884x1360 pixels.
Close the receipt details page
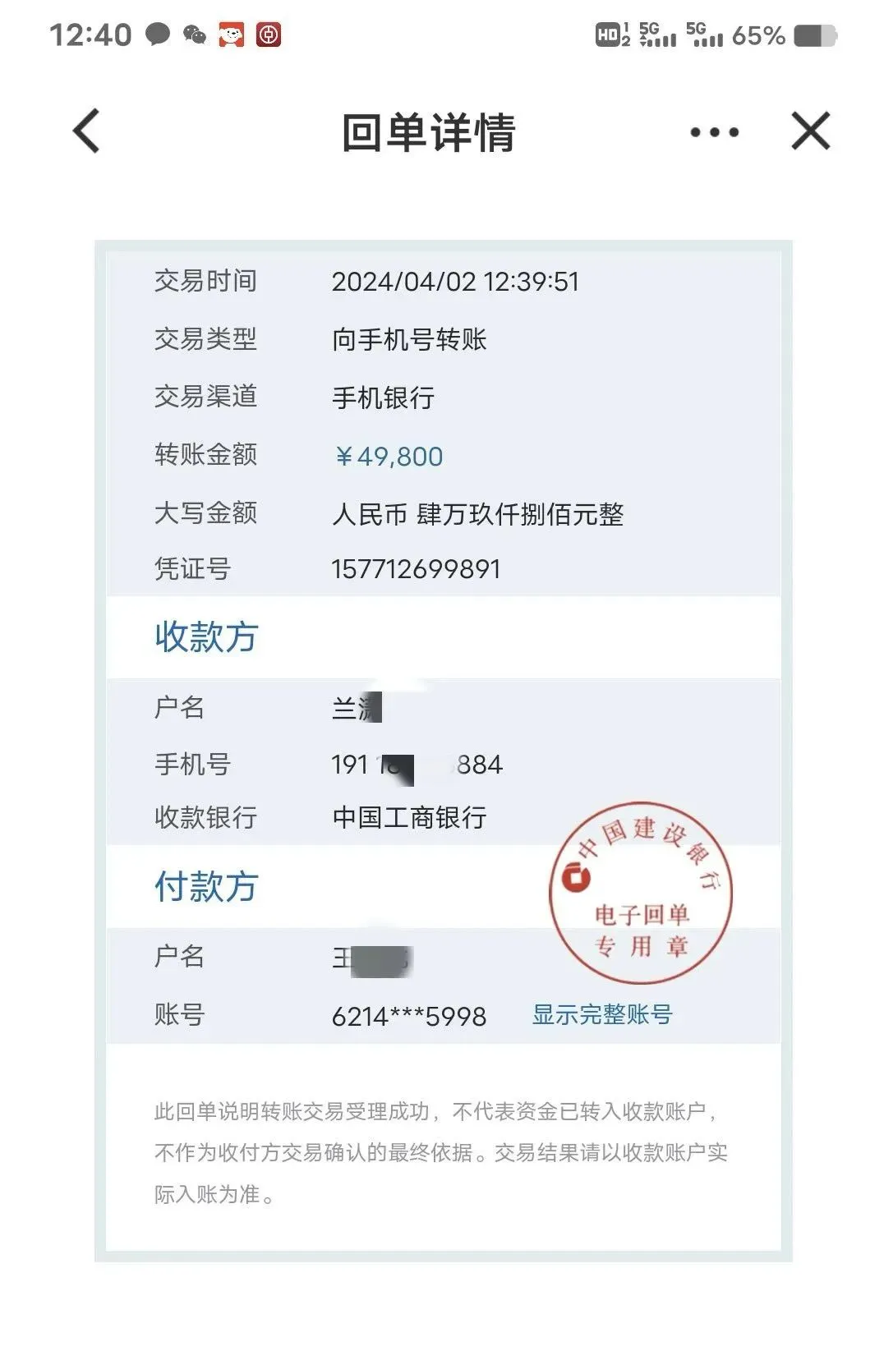click(811, 131)
